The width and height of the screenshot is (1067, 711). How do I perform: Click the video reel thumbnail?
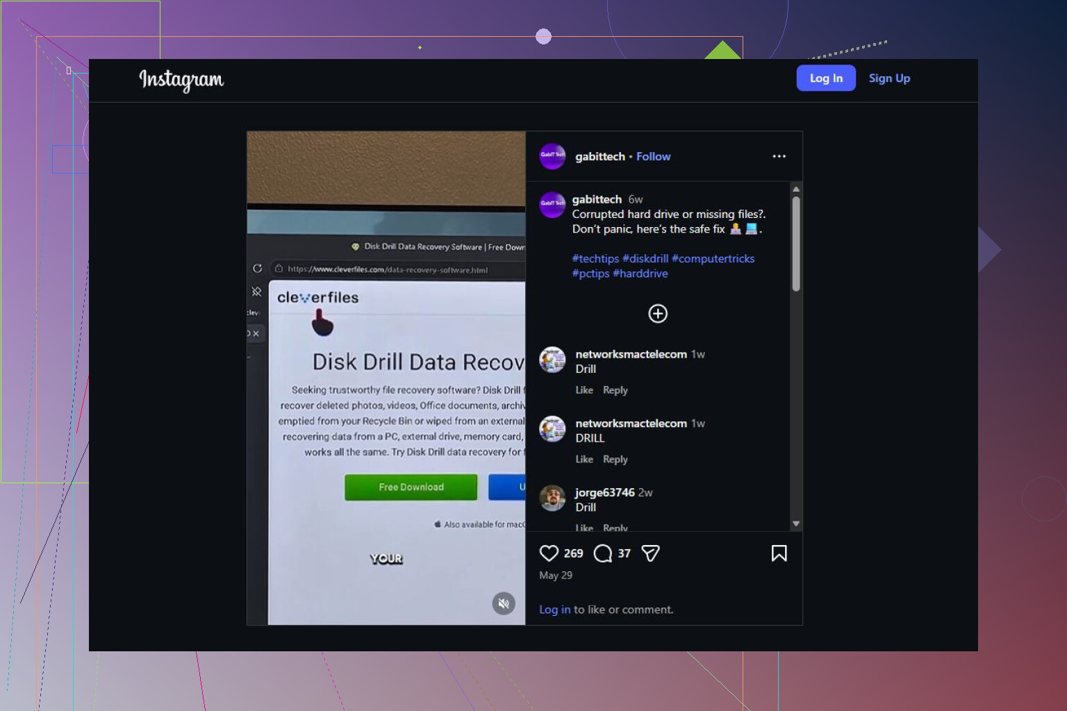[386, 378]
